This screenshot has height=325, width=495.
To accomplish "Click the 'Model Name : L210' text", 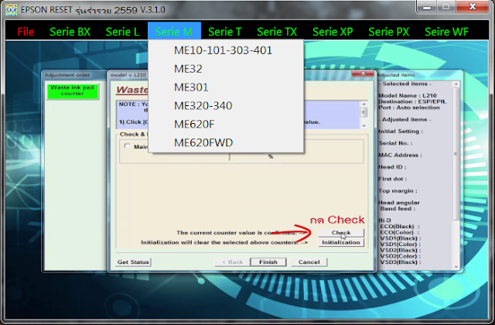I will 408,95.
